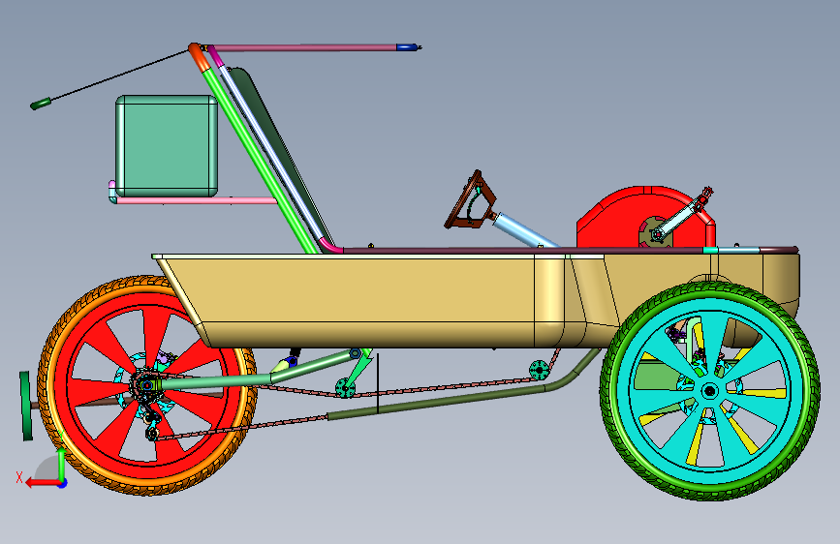Image resolution: width=840 pixels, height=544 pixels.
Task: Click the pink rack bar under box
Action: 197,200
